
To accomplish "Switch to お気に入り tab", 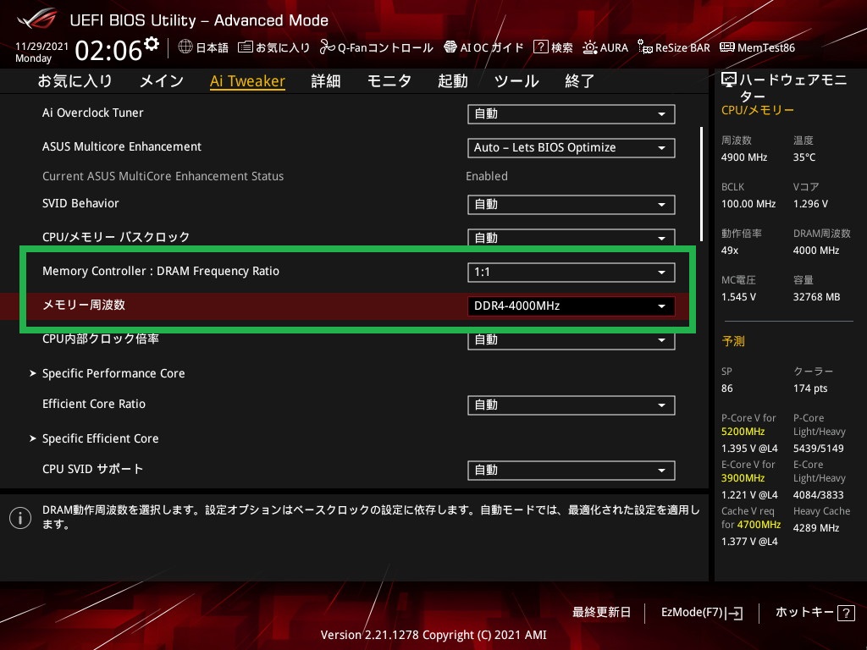I will (75, 81).
